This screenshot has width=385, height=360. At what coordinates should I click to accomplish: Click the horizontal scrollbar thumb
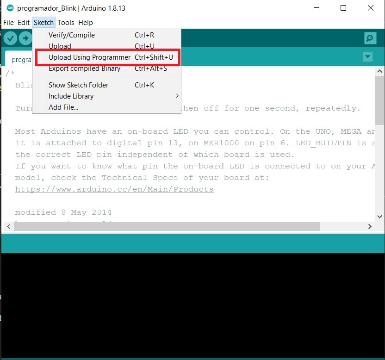tap(167, 226)
